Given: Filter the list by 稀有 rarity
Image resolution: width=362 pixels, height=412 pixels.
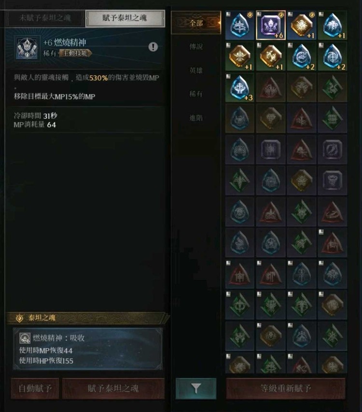Looking at the screenshot, I should coord(196,94).
